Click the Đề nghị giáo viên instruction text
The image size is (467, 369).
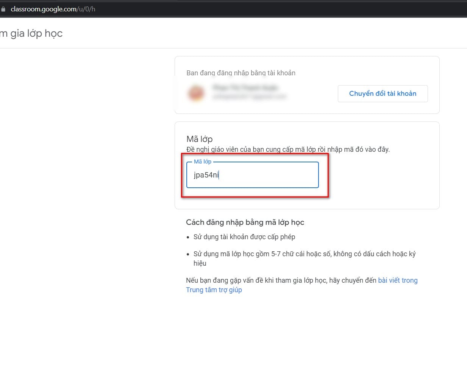coord(288,149)
